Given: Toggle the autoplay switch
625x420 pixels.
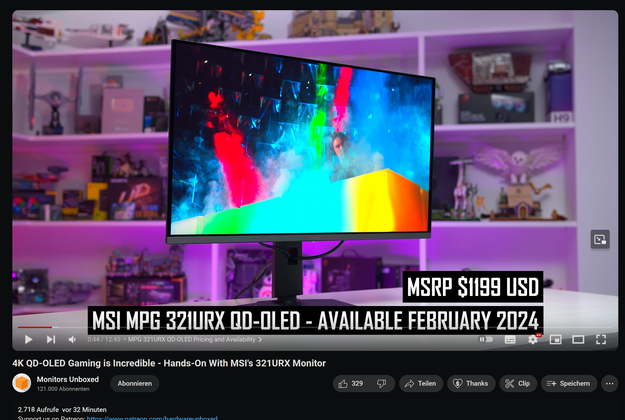Looking at the screenshot, I should click(486, 339).
